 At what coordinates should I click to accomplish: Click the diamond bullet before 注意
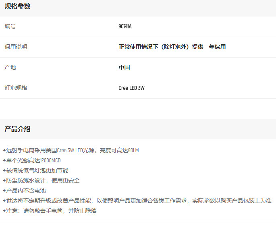click(x=4, y=211)
